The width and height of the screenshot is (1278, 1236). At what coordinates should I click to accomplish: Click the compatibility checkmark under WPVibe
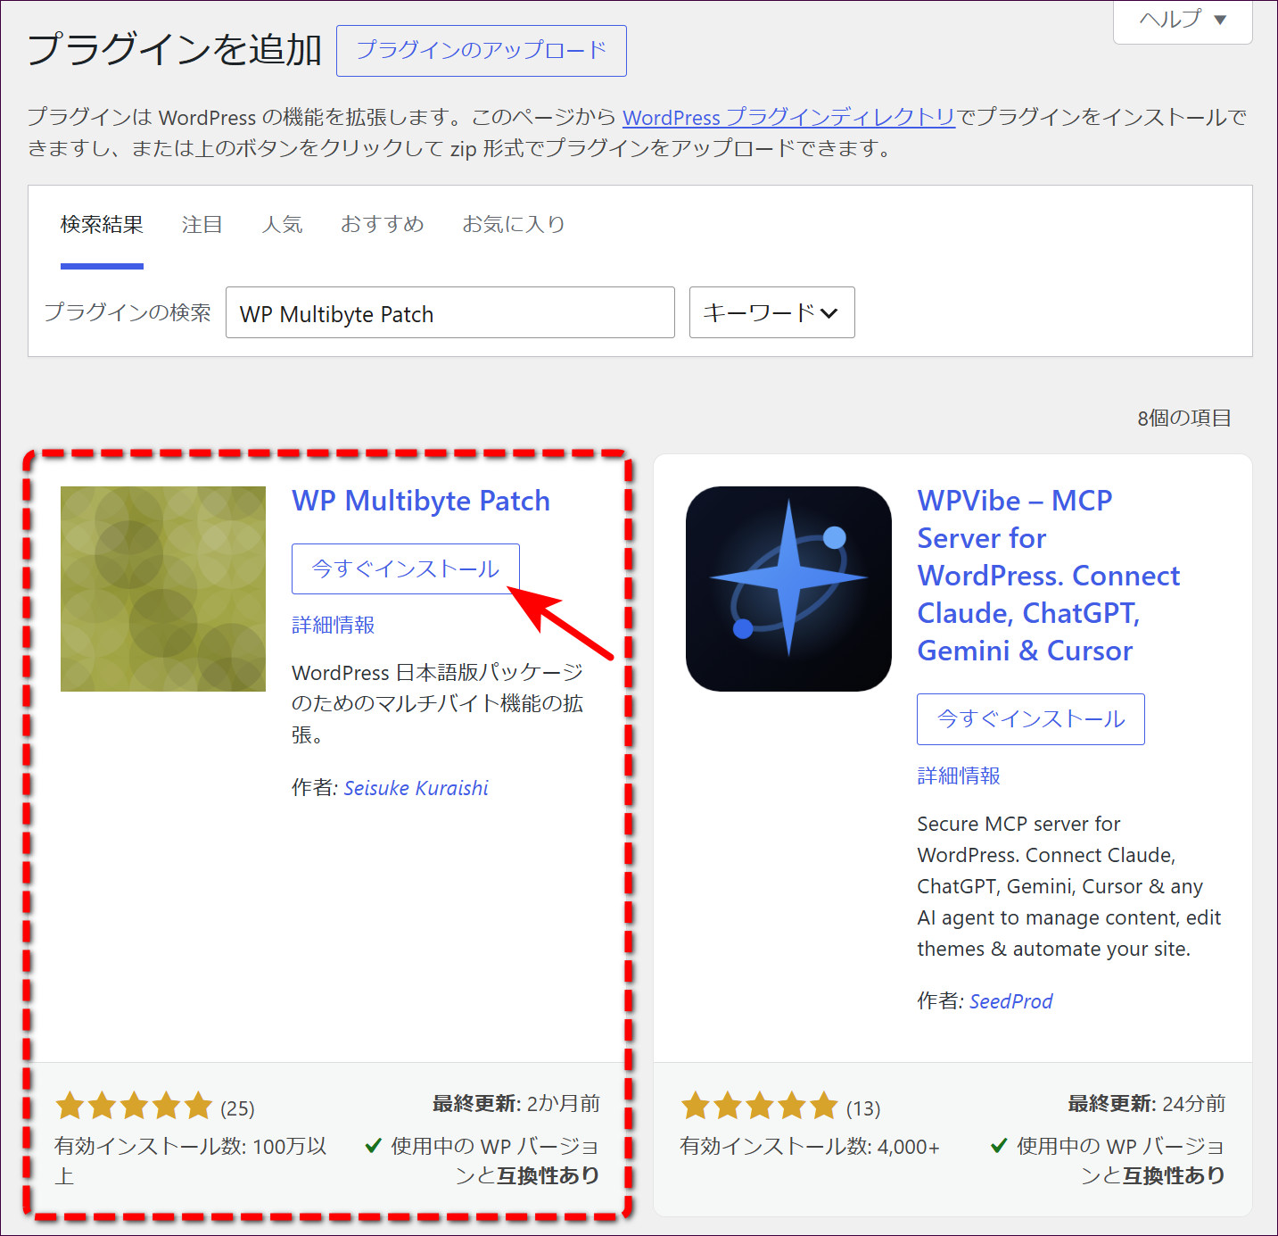pyautogui.click(x=1000, y=1146)
